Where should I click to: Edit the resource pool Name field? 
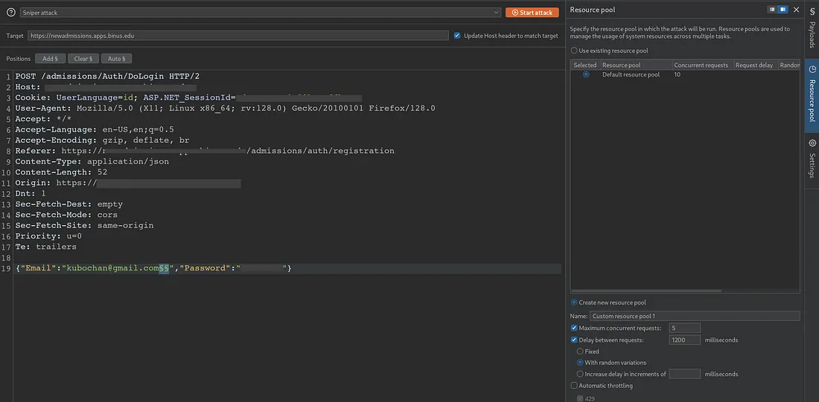click(695, 316)
